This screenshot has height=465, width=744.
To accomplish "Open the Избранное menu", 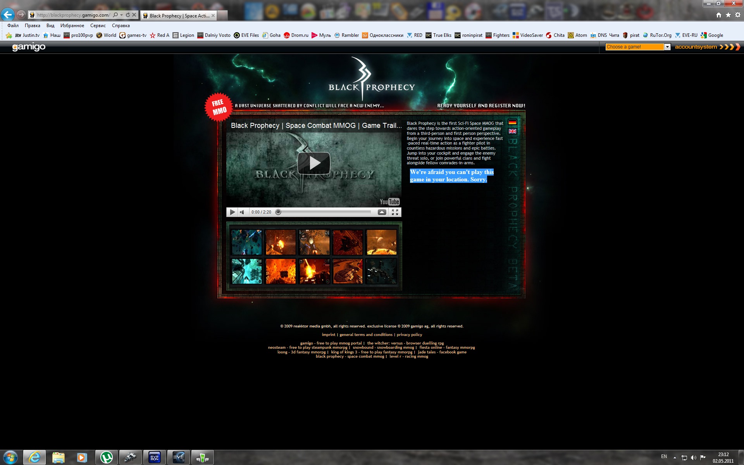I will point(72,26).
